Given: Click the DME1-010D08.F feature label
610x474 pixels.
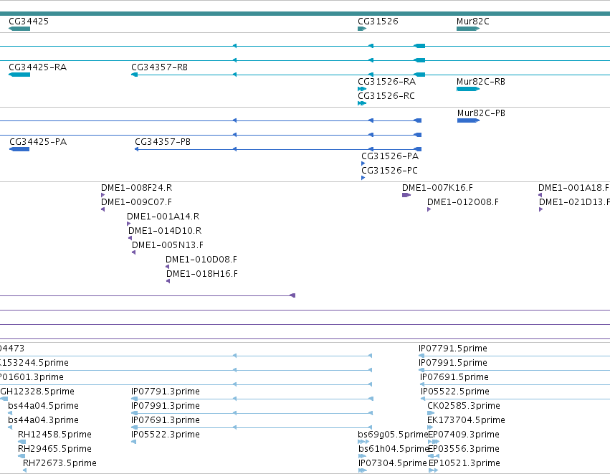Looking at the screenshot, I should click(201, 260).
